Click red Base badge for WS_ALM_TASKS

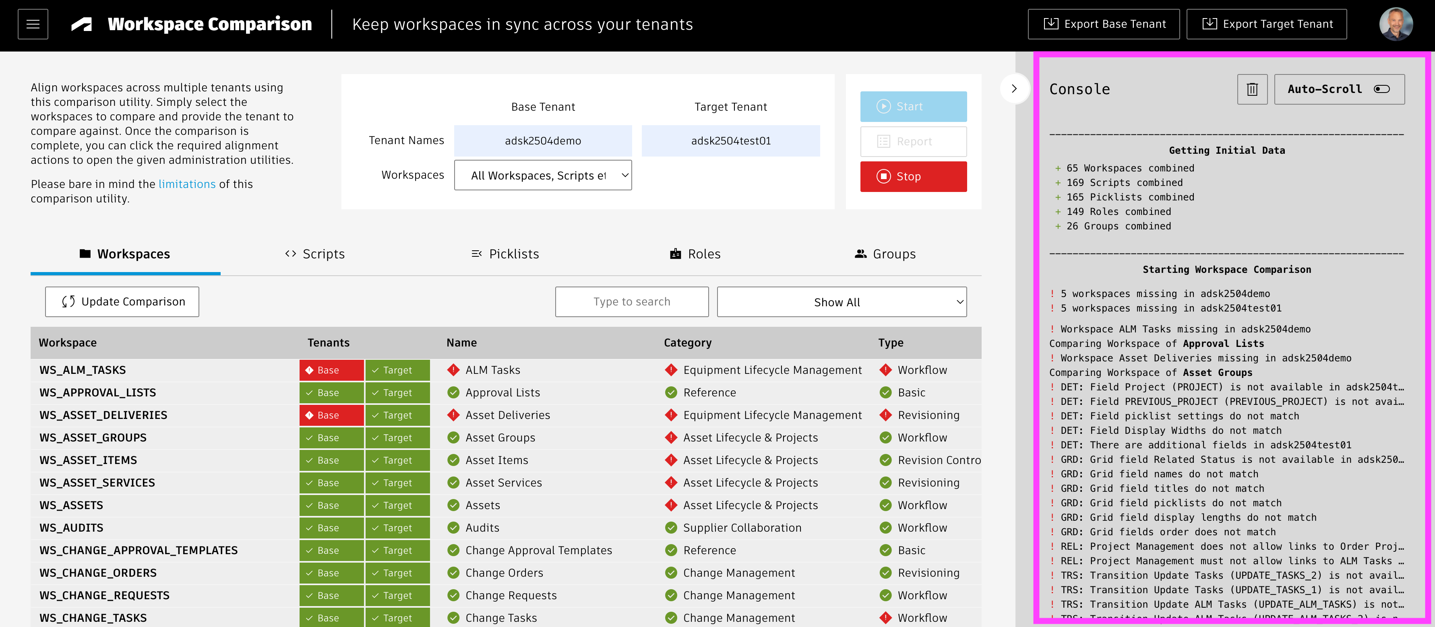[x=331, y=370]
